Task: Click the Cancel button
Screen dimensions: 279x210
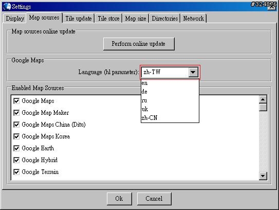Action: pyautogui.click(x=154, y=199)
